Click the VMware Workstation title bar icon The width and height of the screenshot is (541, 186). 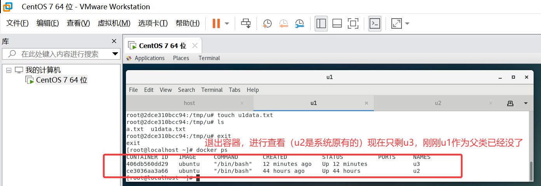coord(7,7)
